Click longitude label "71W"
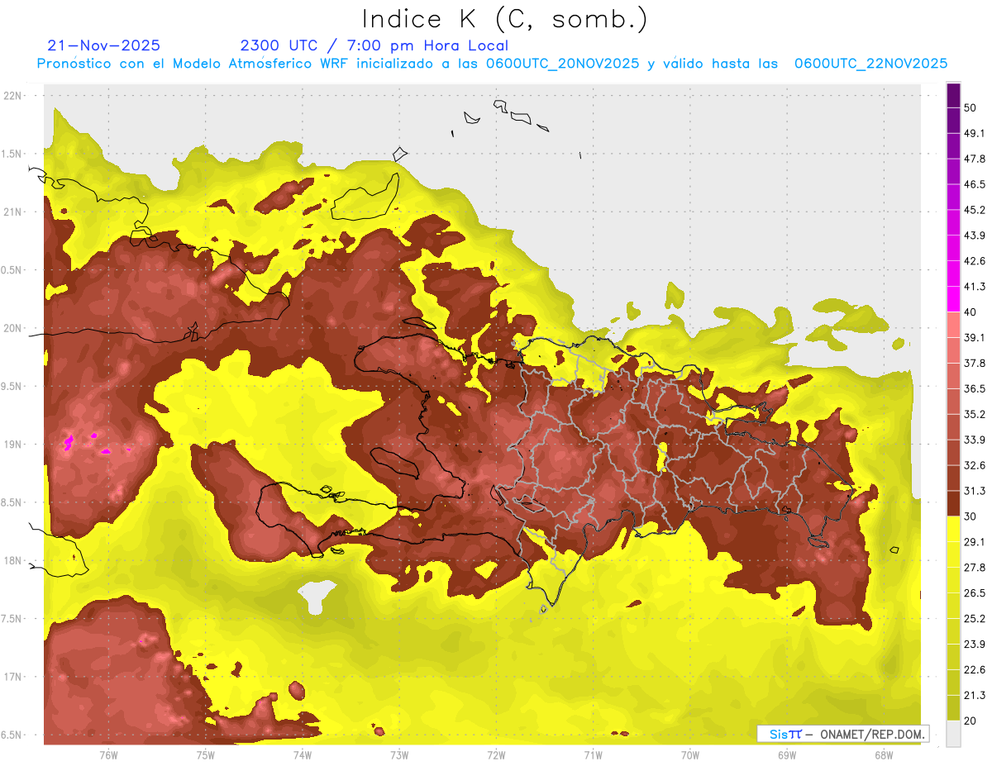This screenshot has height=766, width=992. click(593, 754)
